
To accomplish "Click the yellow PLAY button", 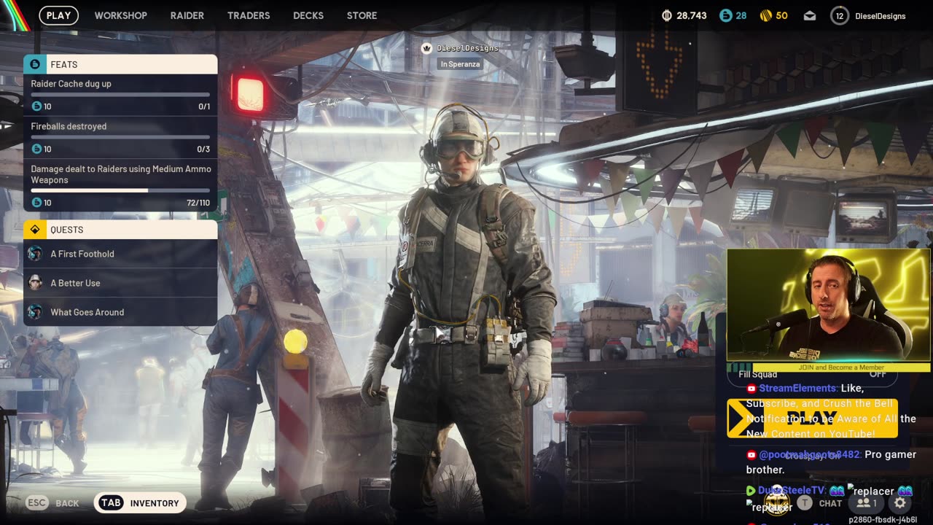I will pos(812,419).
